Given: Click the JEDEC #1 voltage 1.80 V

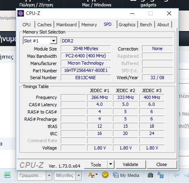Looking at the screenshot, I should point(100,148).
